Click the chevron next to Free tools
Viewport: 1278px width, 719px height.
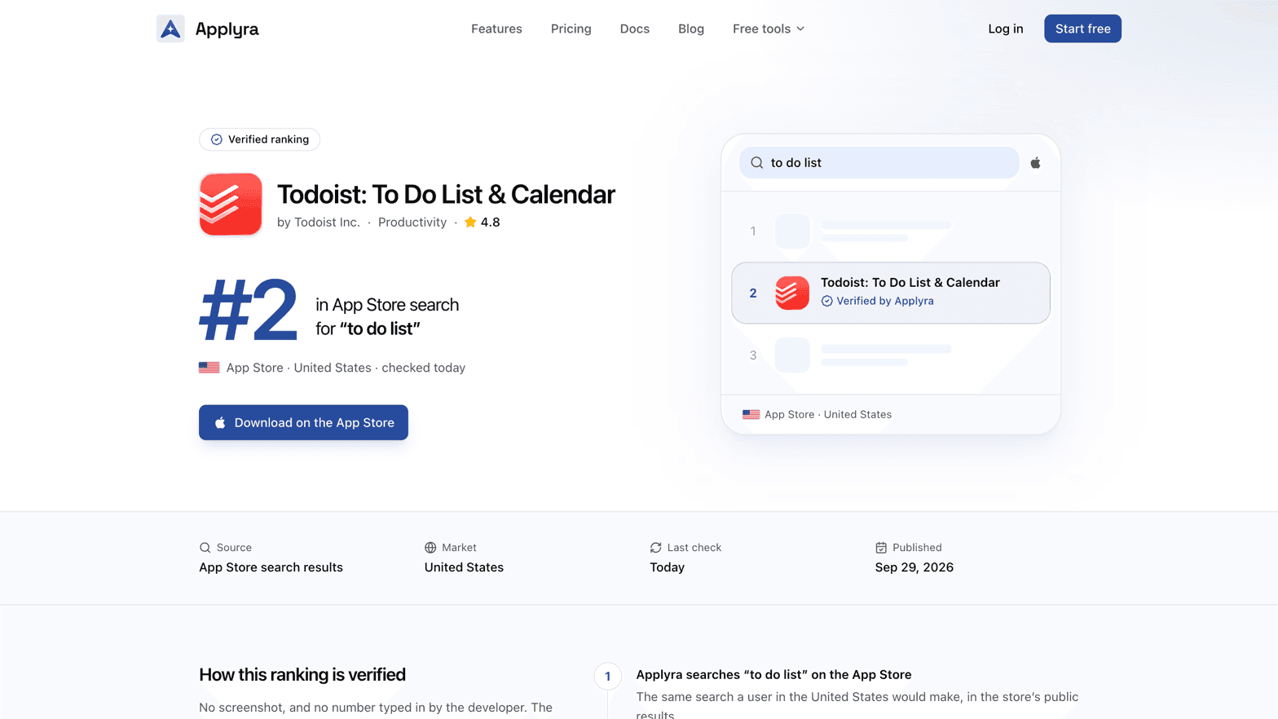click(x=800, y=29)
